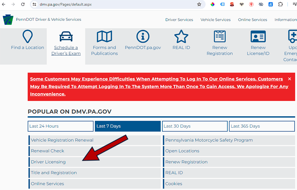Open the Information menu
297x190 pixels.
286,20
